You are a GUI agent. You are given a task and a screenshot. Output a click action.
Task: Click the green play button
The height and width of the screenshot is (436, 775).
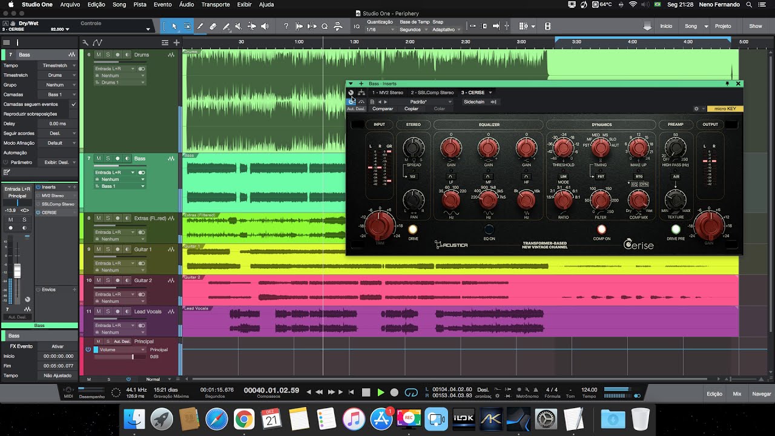click(x=381, y=392)
